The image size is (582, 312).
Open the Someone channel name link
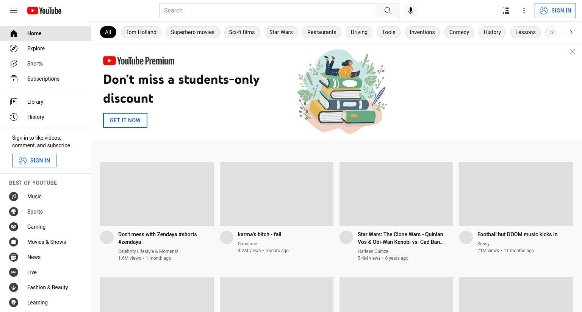click(247, 244)
